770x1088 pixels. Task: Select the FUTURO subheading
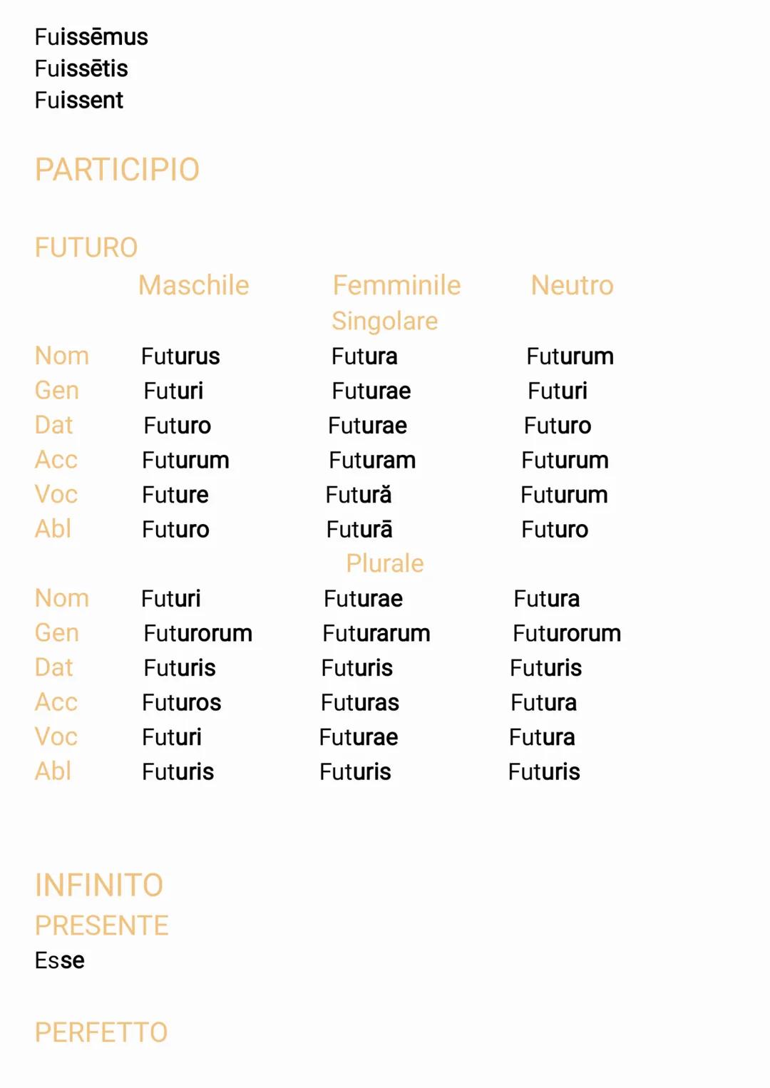pos(86,247)
